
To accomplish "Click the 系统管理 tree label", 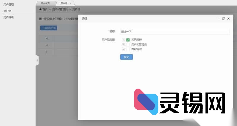I will pyautogui.click(x=137, y=40).
